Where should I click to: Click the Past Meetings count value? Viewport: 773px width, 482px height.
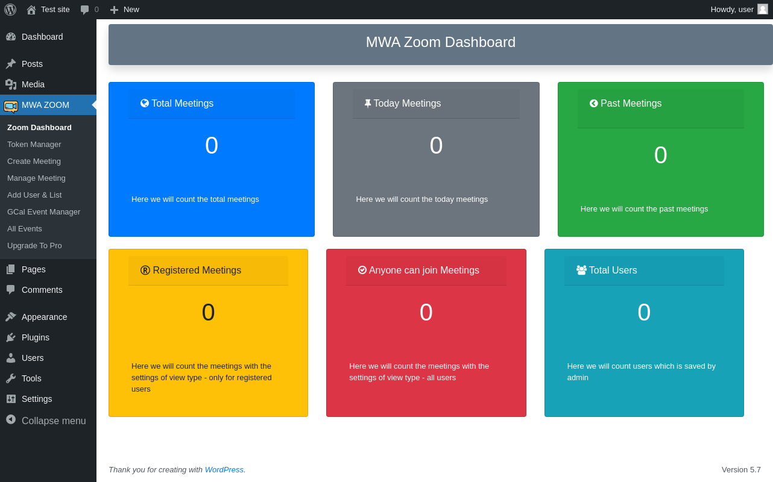pos(661,155)
